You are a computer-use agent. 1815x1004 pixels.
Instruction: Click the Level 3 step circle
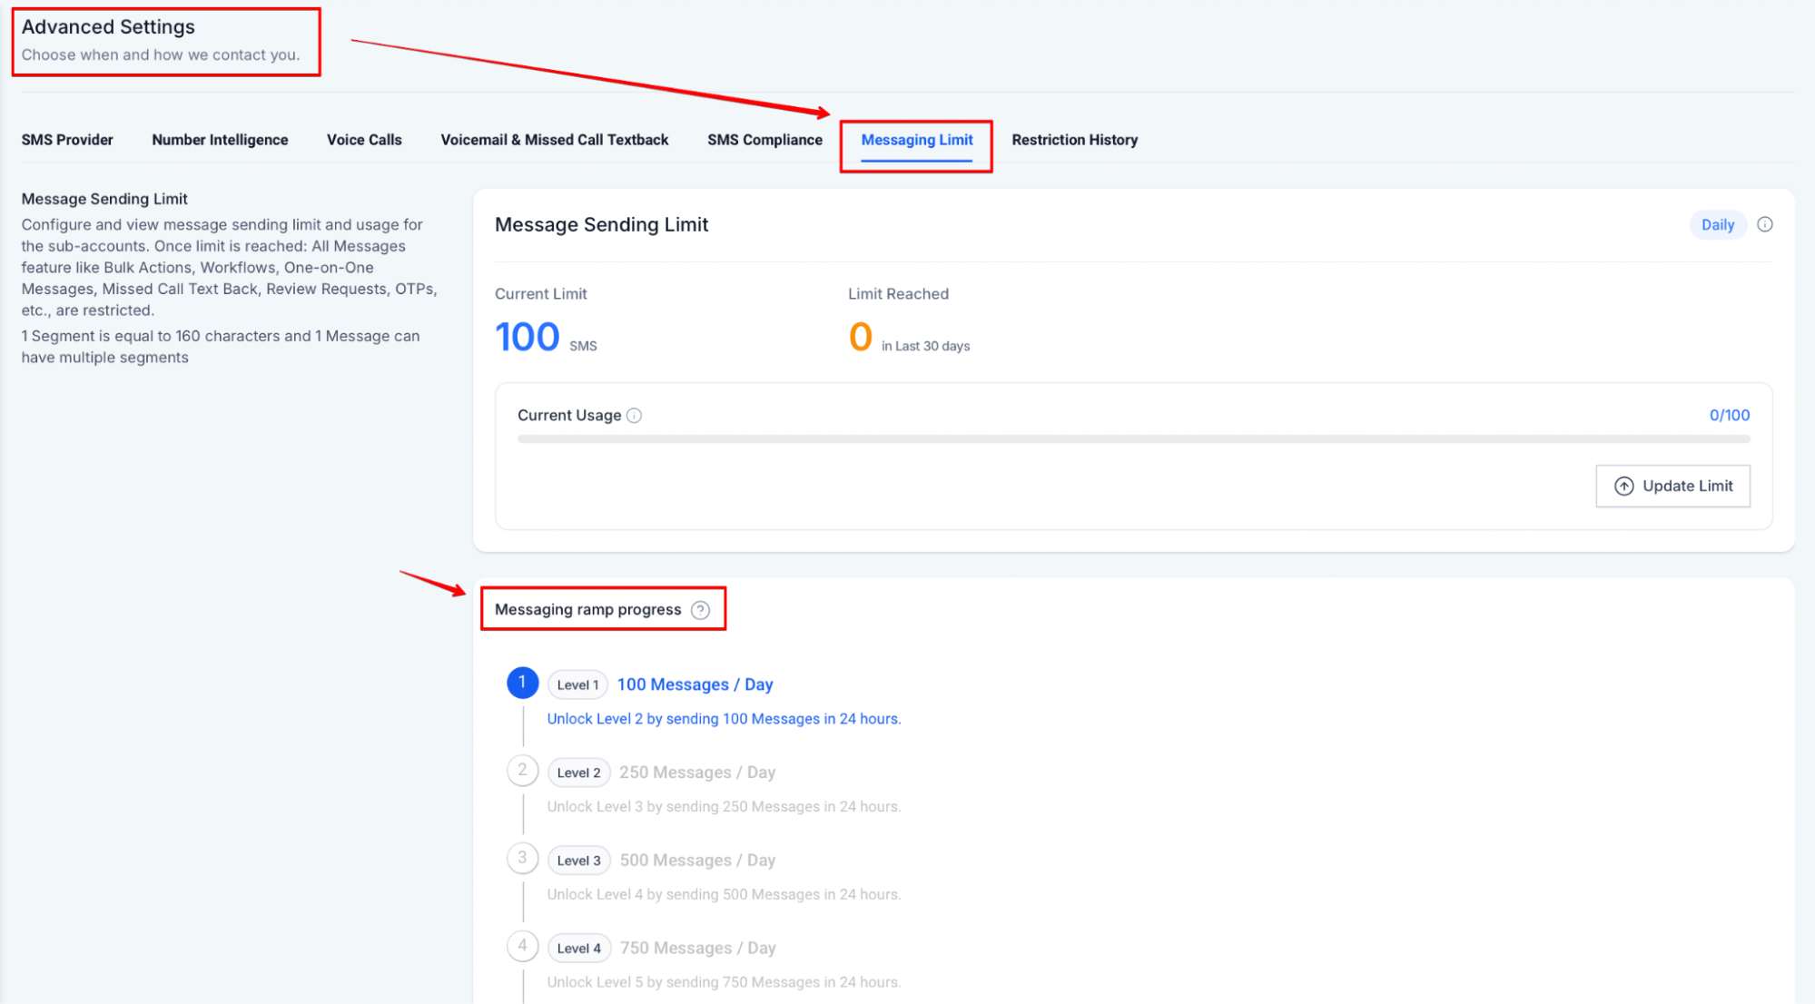click(522, 858)
